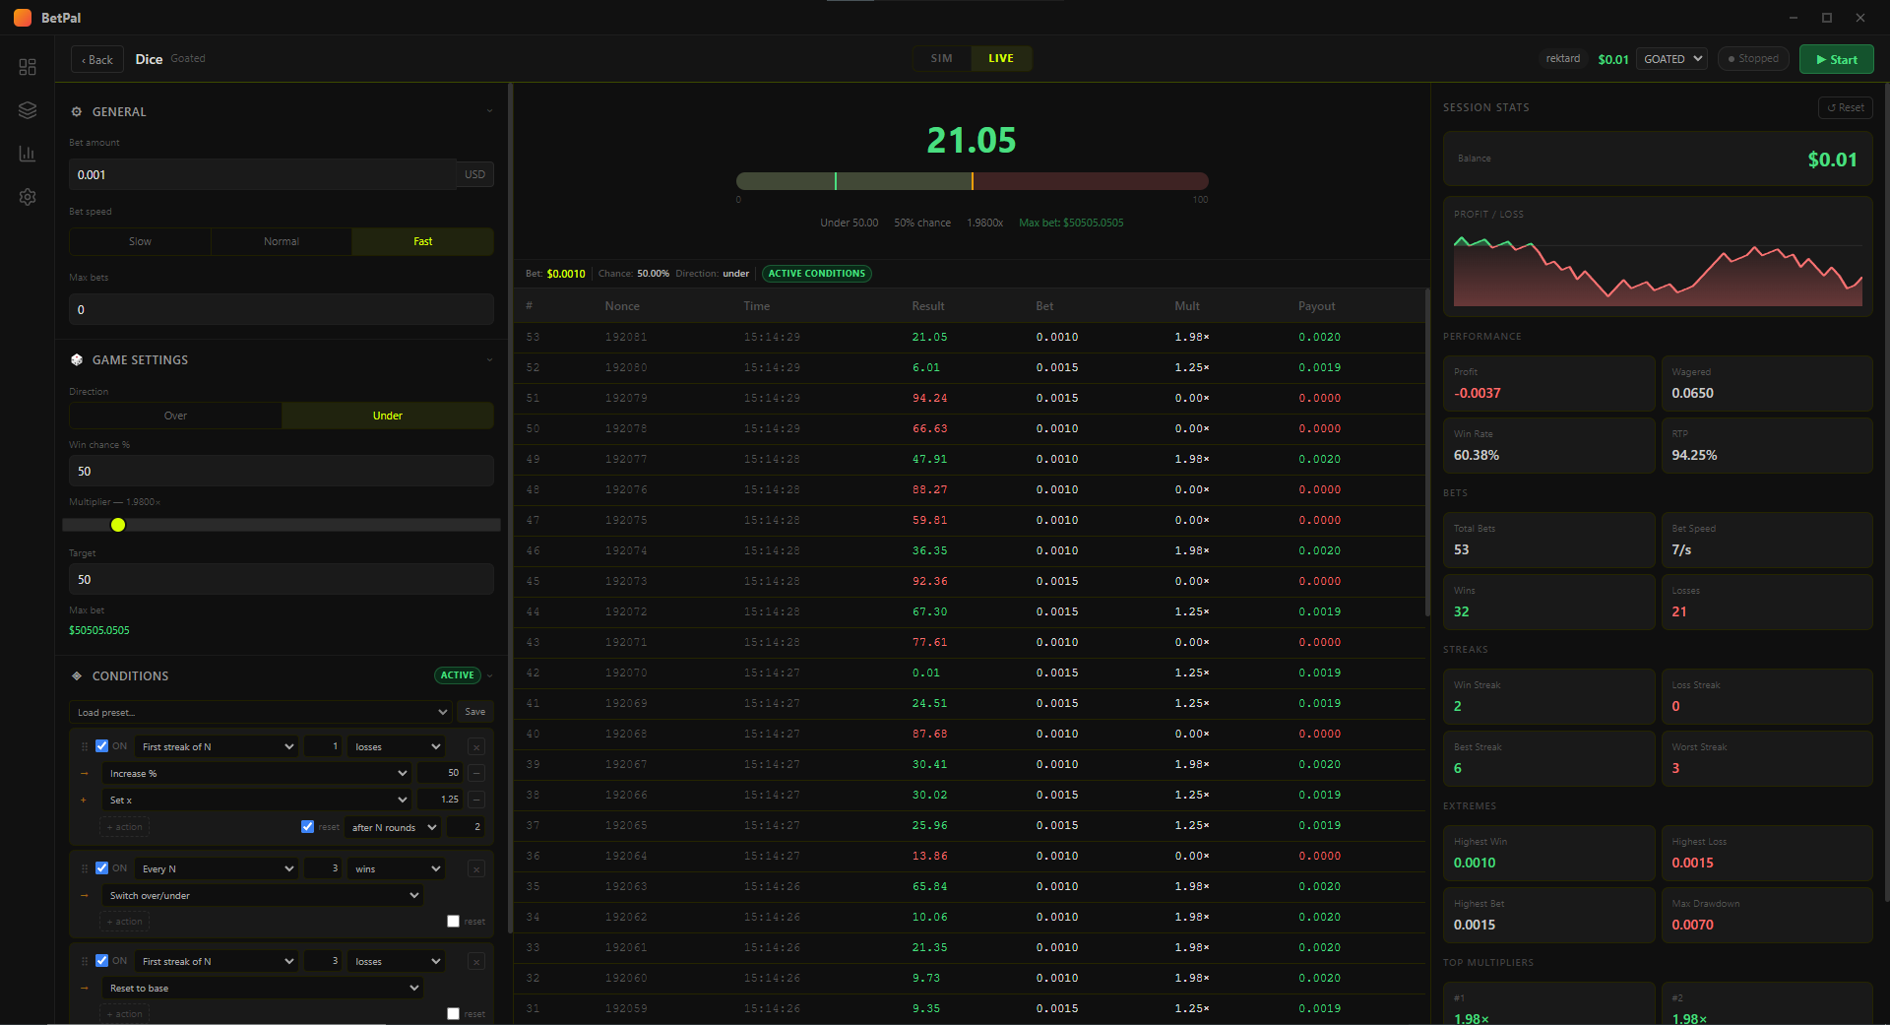
Task: Open the bar chart statistics sidebar icon
Action: click(x=28, y=154)
